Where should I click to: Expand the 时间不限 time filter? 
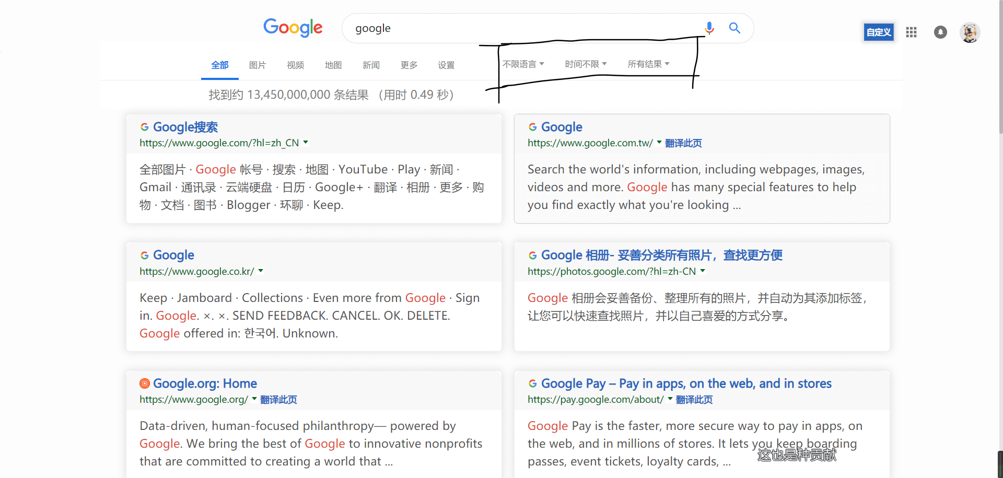[586, 64]
